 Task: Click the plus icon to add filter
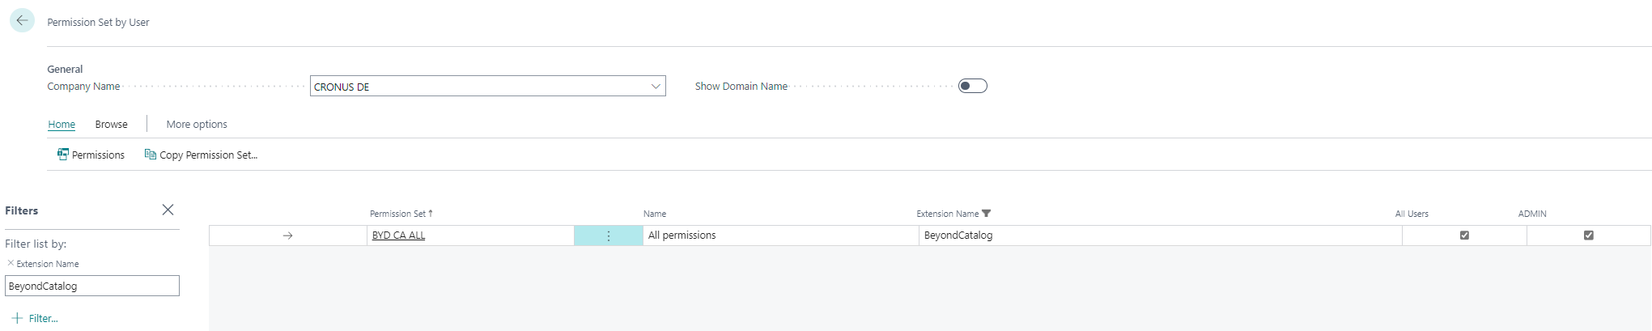17,318
